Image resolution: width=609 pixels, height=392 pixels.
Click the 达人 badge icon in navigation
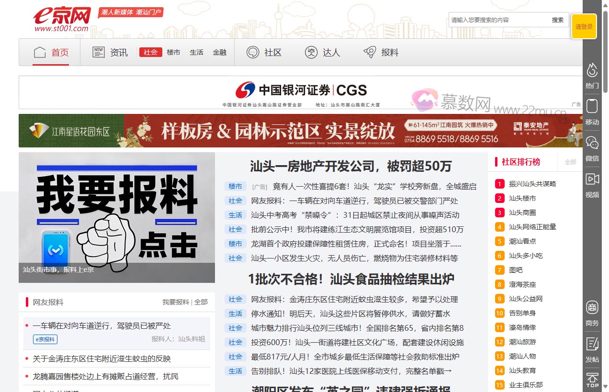[311, 52]
